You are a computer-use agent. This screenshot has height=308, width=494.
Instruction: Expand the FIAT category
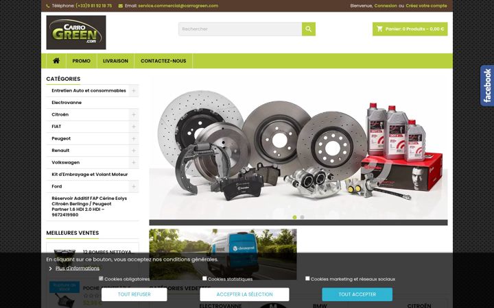pos(134,127)
